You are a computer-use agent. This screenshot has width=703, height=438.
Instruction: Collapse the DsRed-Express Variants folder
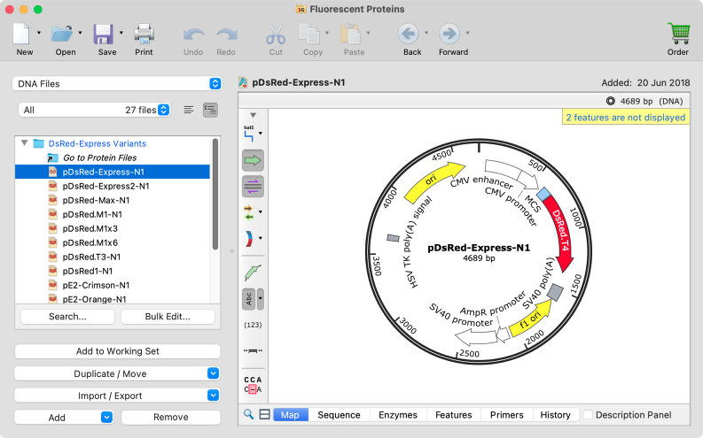pos(25,143)
